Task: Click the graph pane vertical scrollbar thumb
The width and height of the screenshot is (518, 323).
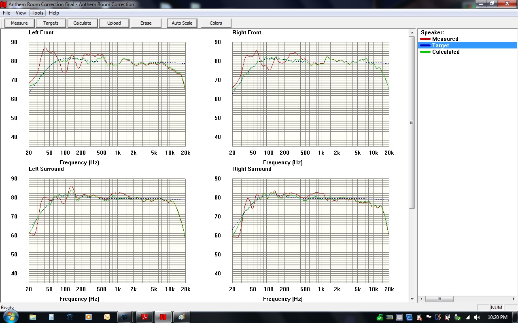Action: [412, 122]
